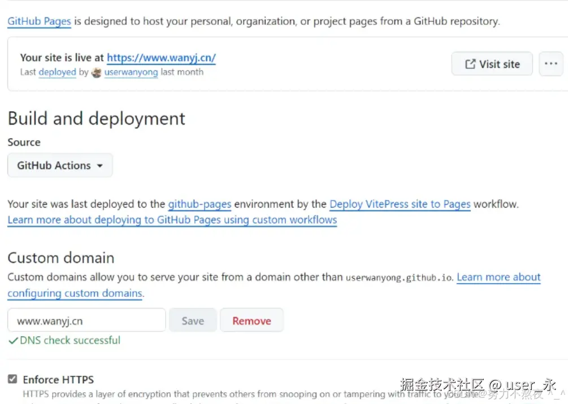
Task: Click the userwanyong avatar image
Action: (96, 72)
